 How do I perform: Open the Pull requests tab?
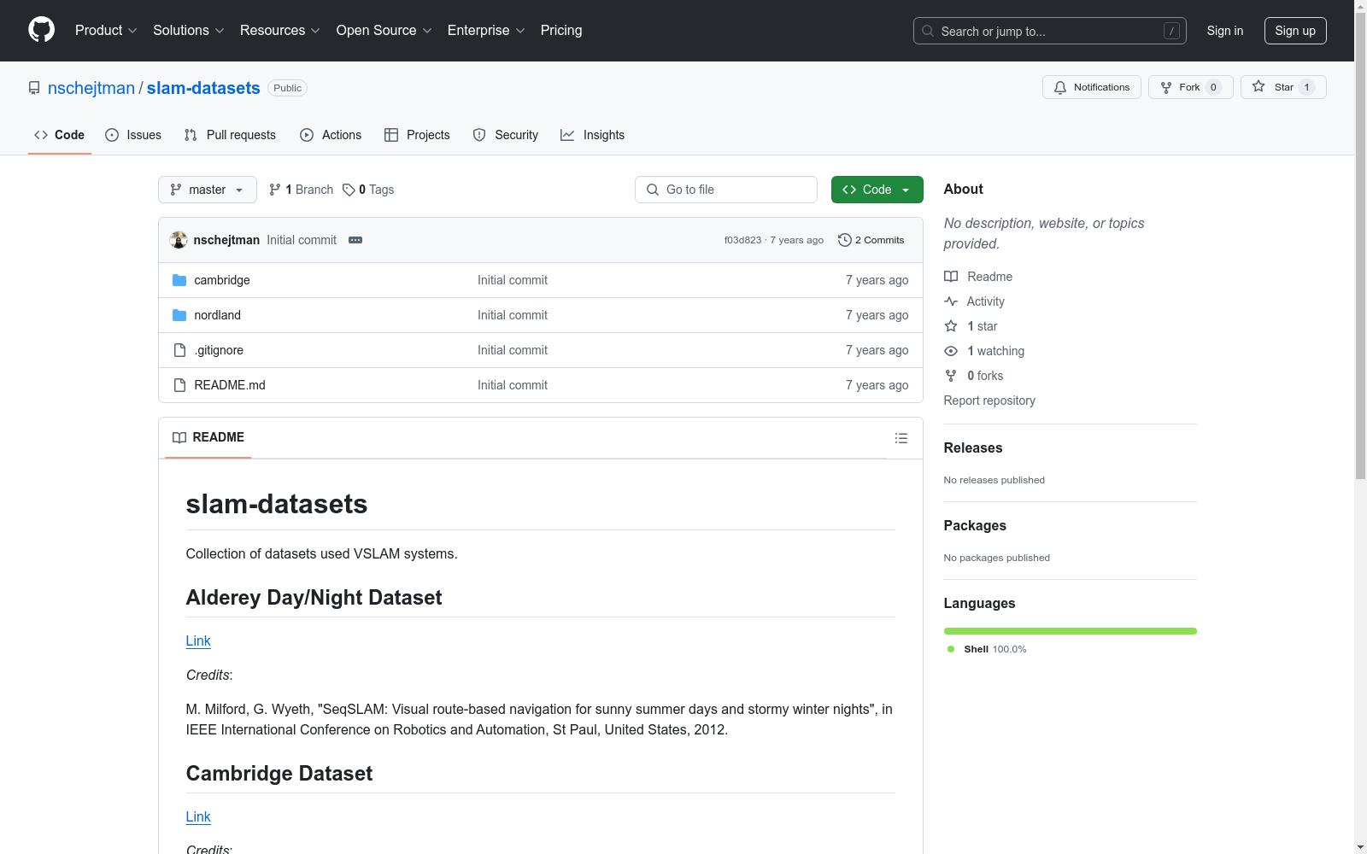230,135
